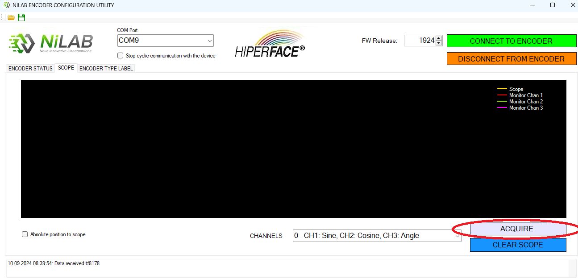Increase FW Release with up arrow
The image size is (578, 279).
(x=439, y=38)
